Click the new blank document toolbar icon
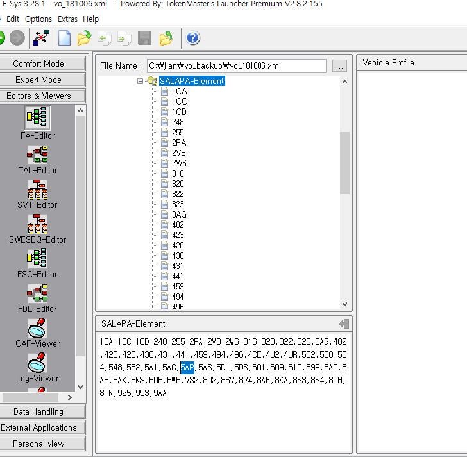This screenshot has height=457, width=467. pyautogui.click(x=64, y=39)
